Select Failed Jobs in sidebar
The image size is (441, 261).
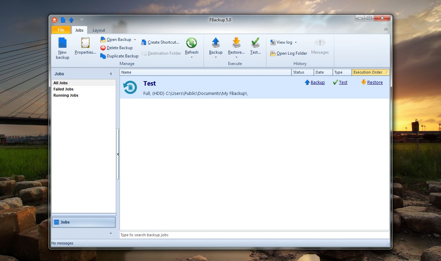click(x=84, y=89)
